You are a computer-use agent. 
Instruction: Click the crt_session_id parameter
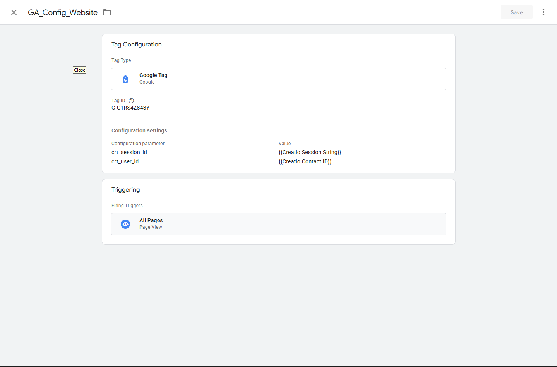coord(129,152)
